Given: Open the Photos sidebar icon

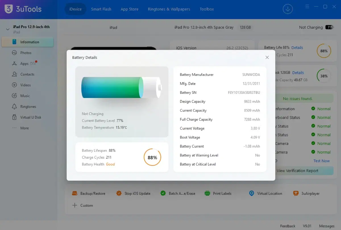Looking at the screenshot, I should tap(14, 53).
